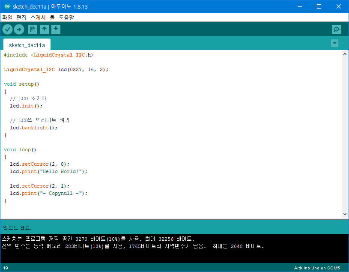
Task: Click the Open sketch (up arrow) icon
Action: 44,30
